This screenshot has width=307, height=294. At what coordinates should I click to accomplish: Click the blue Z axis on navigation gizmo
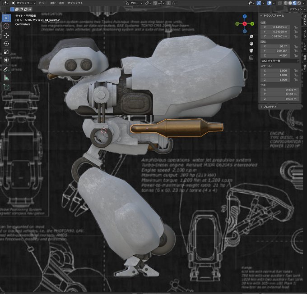point(245,16)
